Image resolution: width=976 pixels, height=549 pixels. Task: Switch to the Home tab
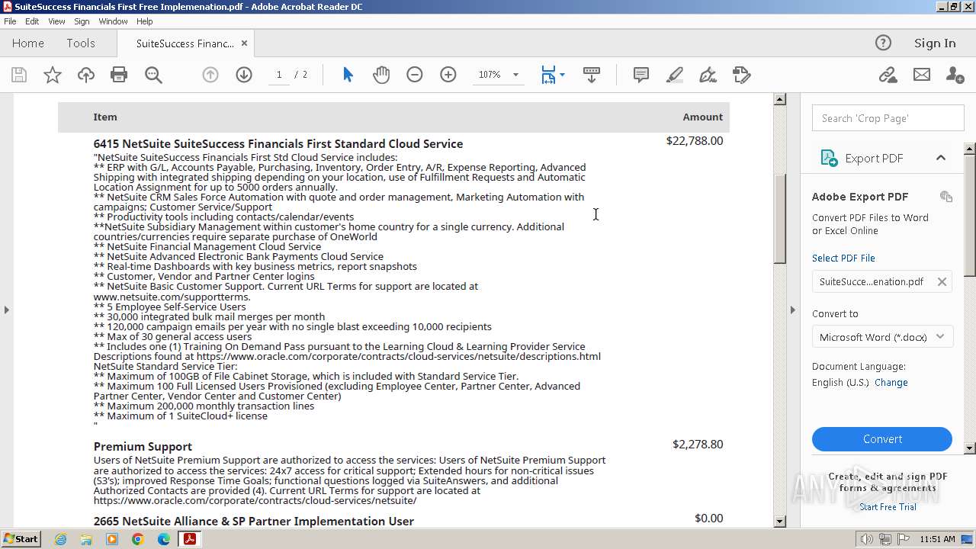pyautogui.click(x=28, y=43)
